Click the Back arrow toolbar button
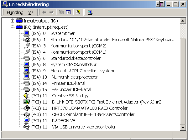Screen dimensions: 188x140 [x=44, y=12]
